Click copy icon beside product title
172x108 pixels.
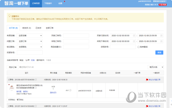[36, 88]
